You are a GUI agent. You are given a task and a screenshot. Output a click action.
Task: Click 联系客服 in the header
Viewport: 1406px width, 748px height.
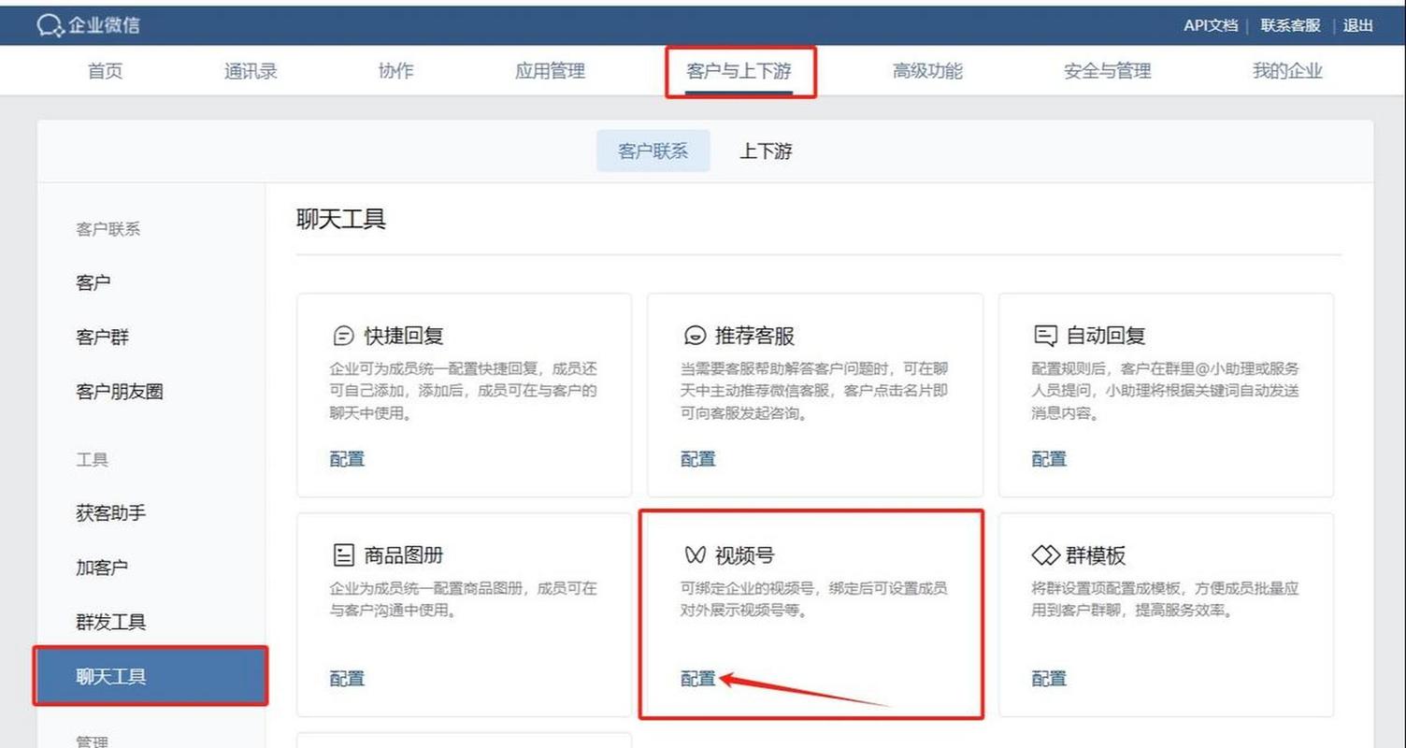click(1290, 26)
